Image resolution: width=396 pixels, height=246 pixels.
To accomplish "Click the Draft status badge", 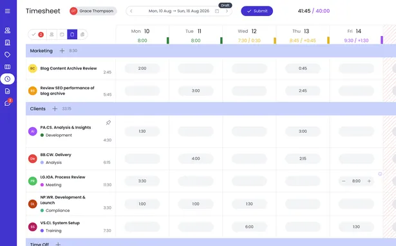I will (225, 5).
